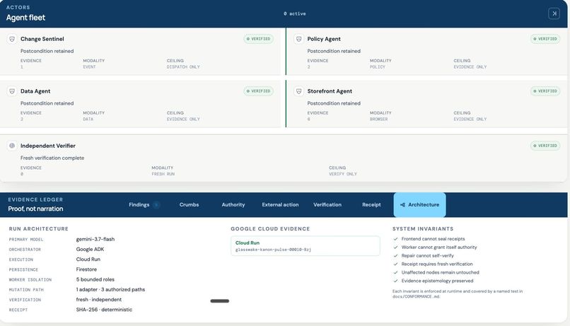570x326 pixels.
Task: Select the Data Agent title
Action: pyautogui.click(x=35, y=91)
